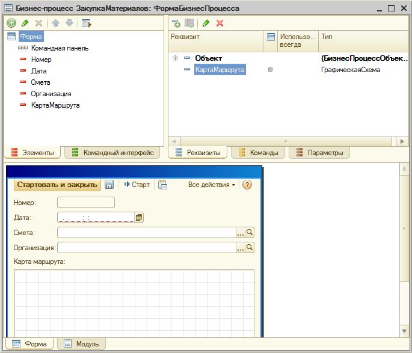Click the Старт button
Image resolution: width=412 pixels, height=353 pixels.
137,185
